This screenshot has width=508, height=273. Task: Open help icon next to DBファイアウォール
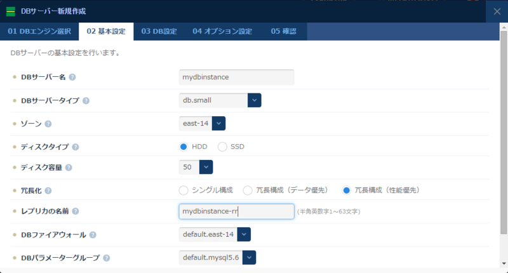[93, 235]
